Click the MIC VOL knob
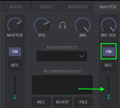Screen dimensions: 120x108 tap(109, 25)
